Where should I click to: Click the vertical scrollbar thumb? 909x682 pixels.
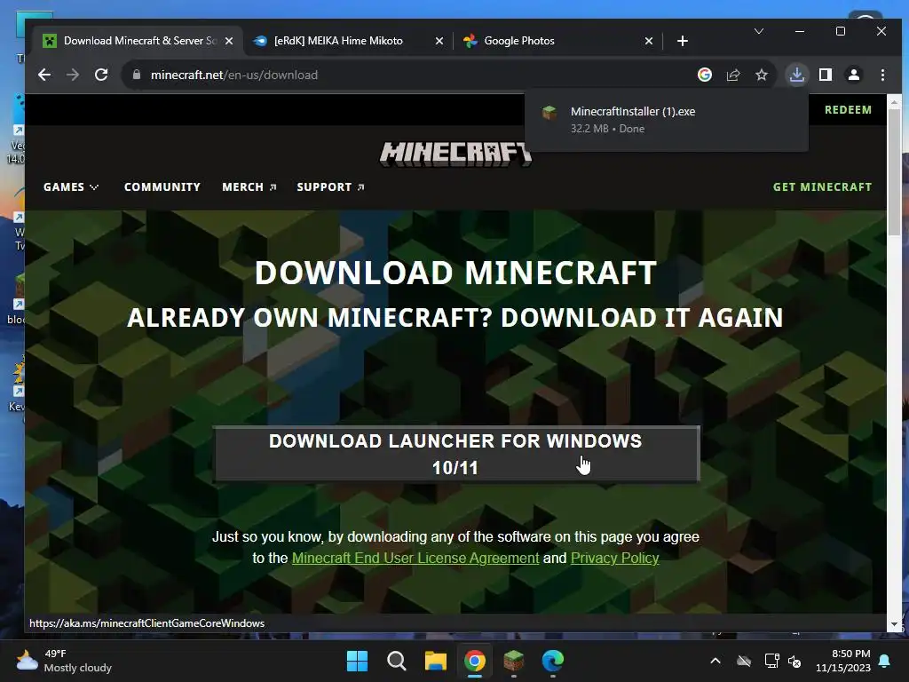[x=895, y=171]
